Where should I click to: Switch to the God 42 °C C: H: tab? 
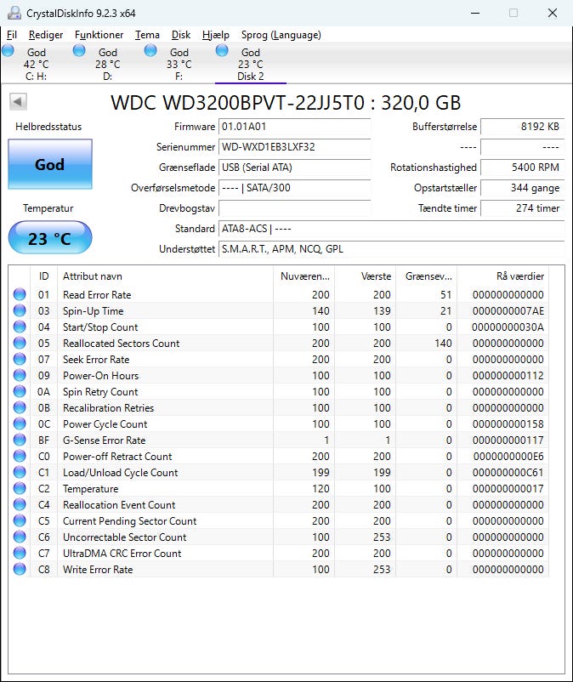[x=36, y=64]
